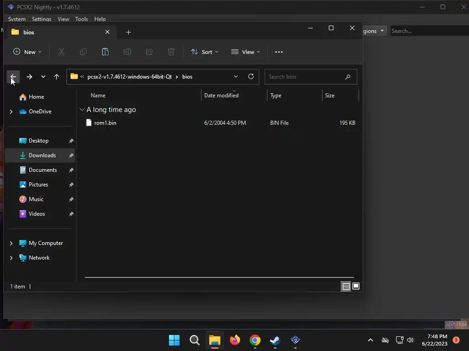Open PCSX2 regions filter dropdown

[375, 31]
